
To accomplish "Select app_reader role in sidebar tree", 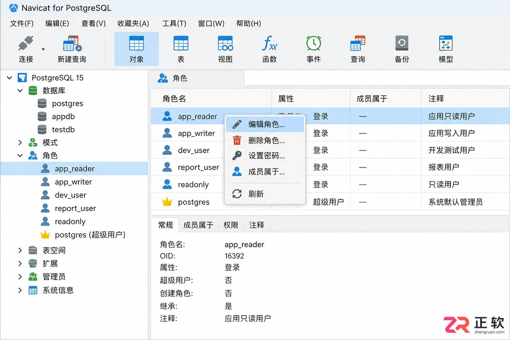I will 74,169.
